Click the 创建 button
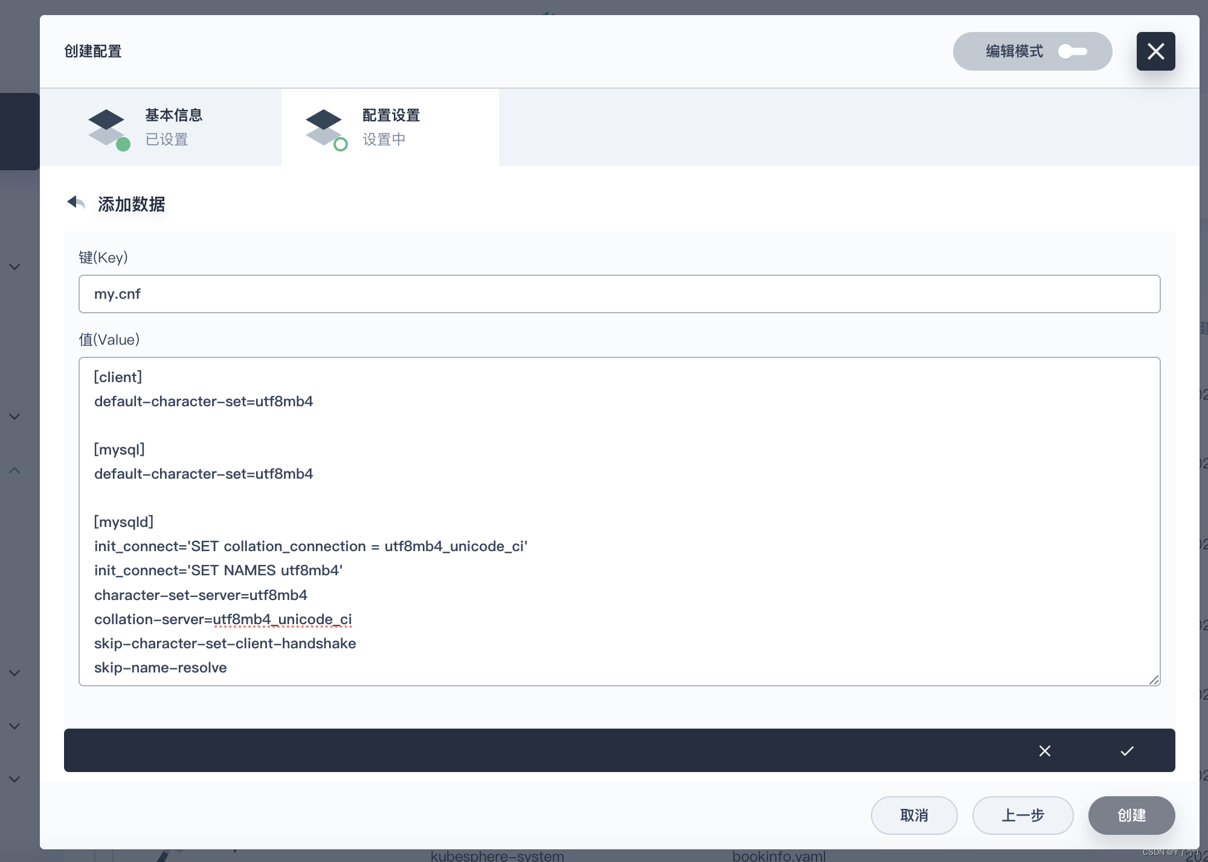Viewport: 1208px width, 862px height. 1131,816
